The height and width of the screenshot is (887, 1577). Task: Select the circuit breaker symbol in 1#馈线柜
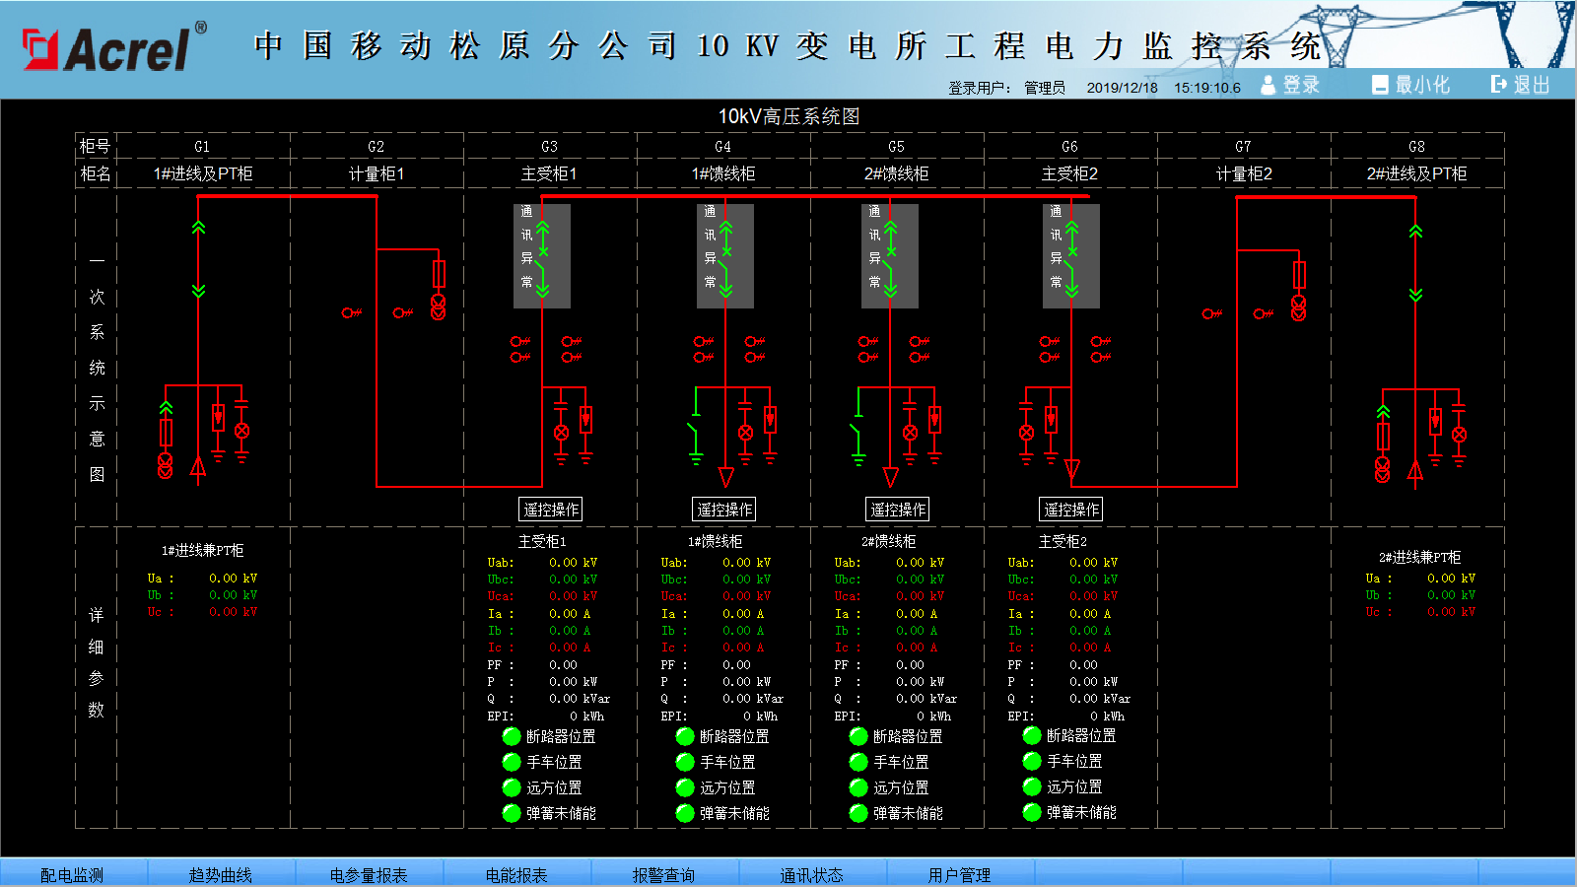point(725,257)
